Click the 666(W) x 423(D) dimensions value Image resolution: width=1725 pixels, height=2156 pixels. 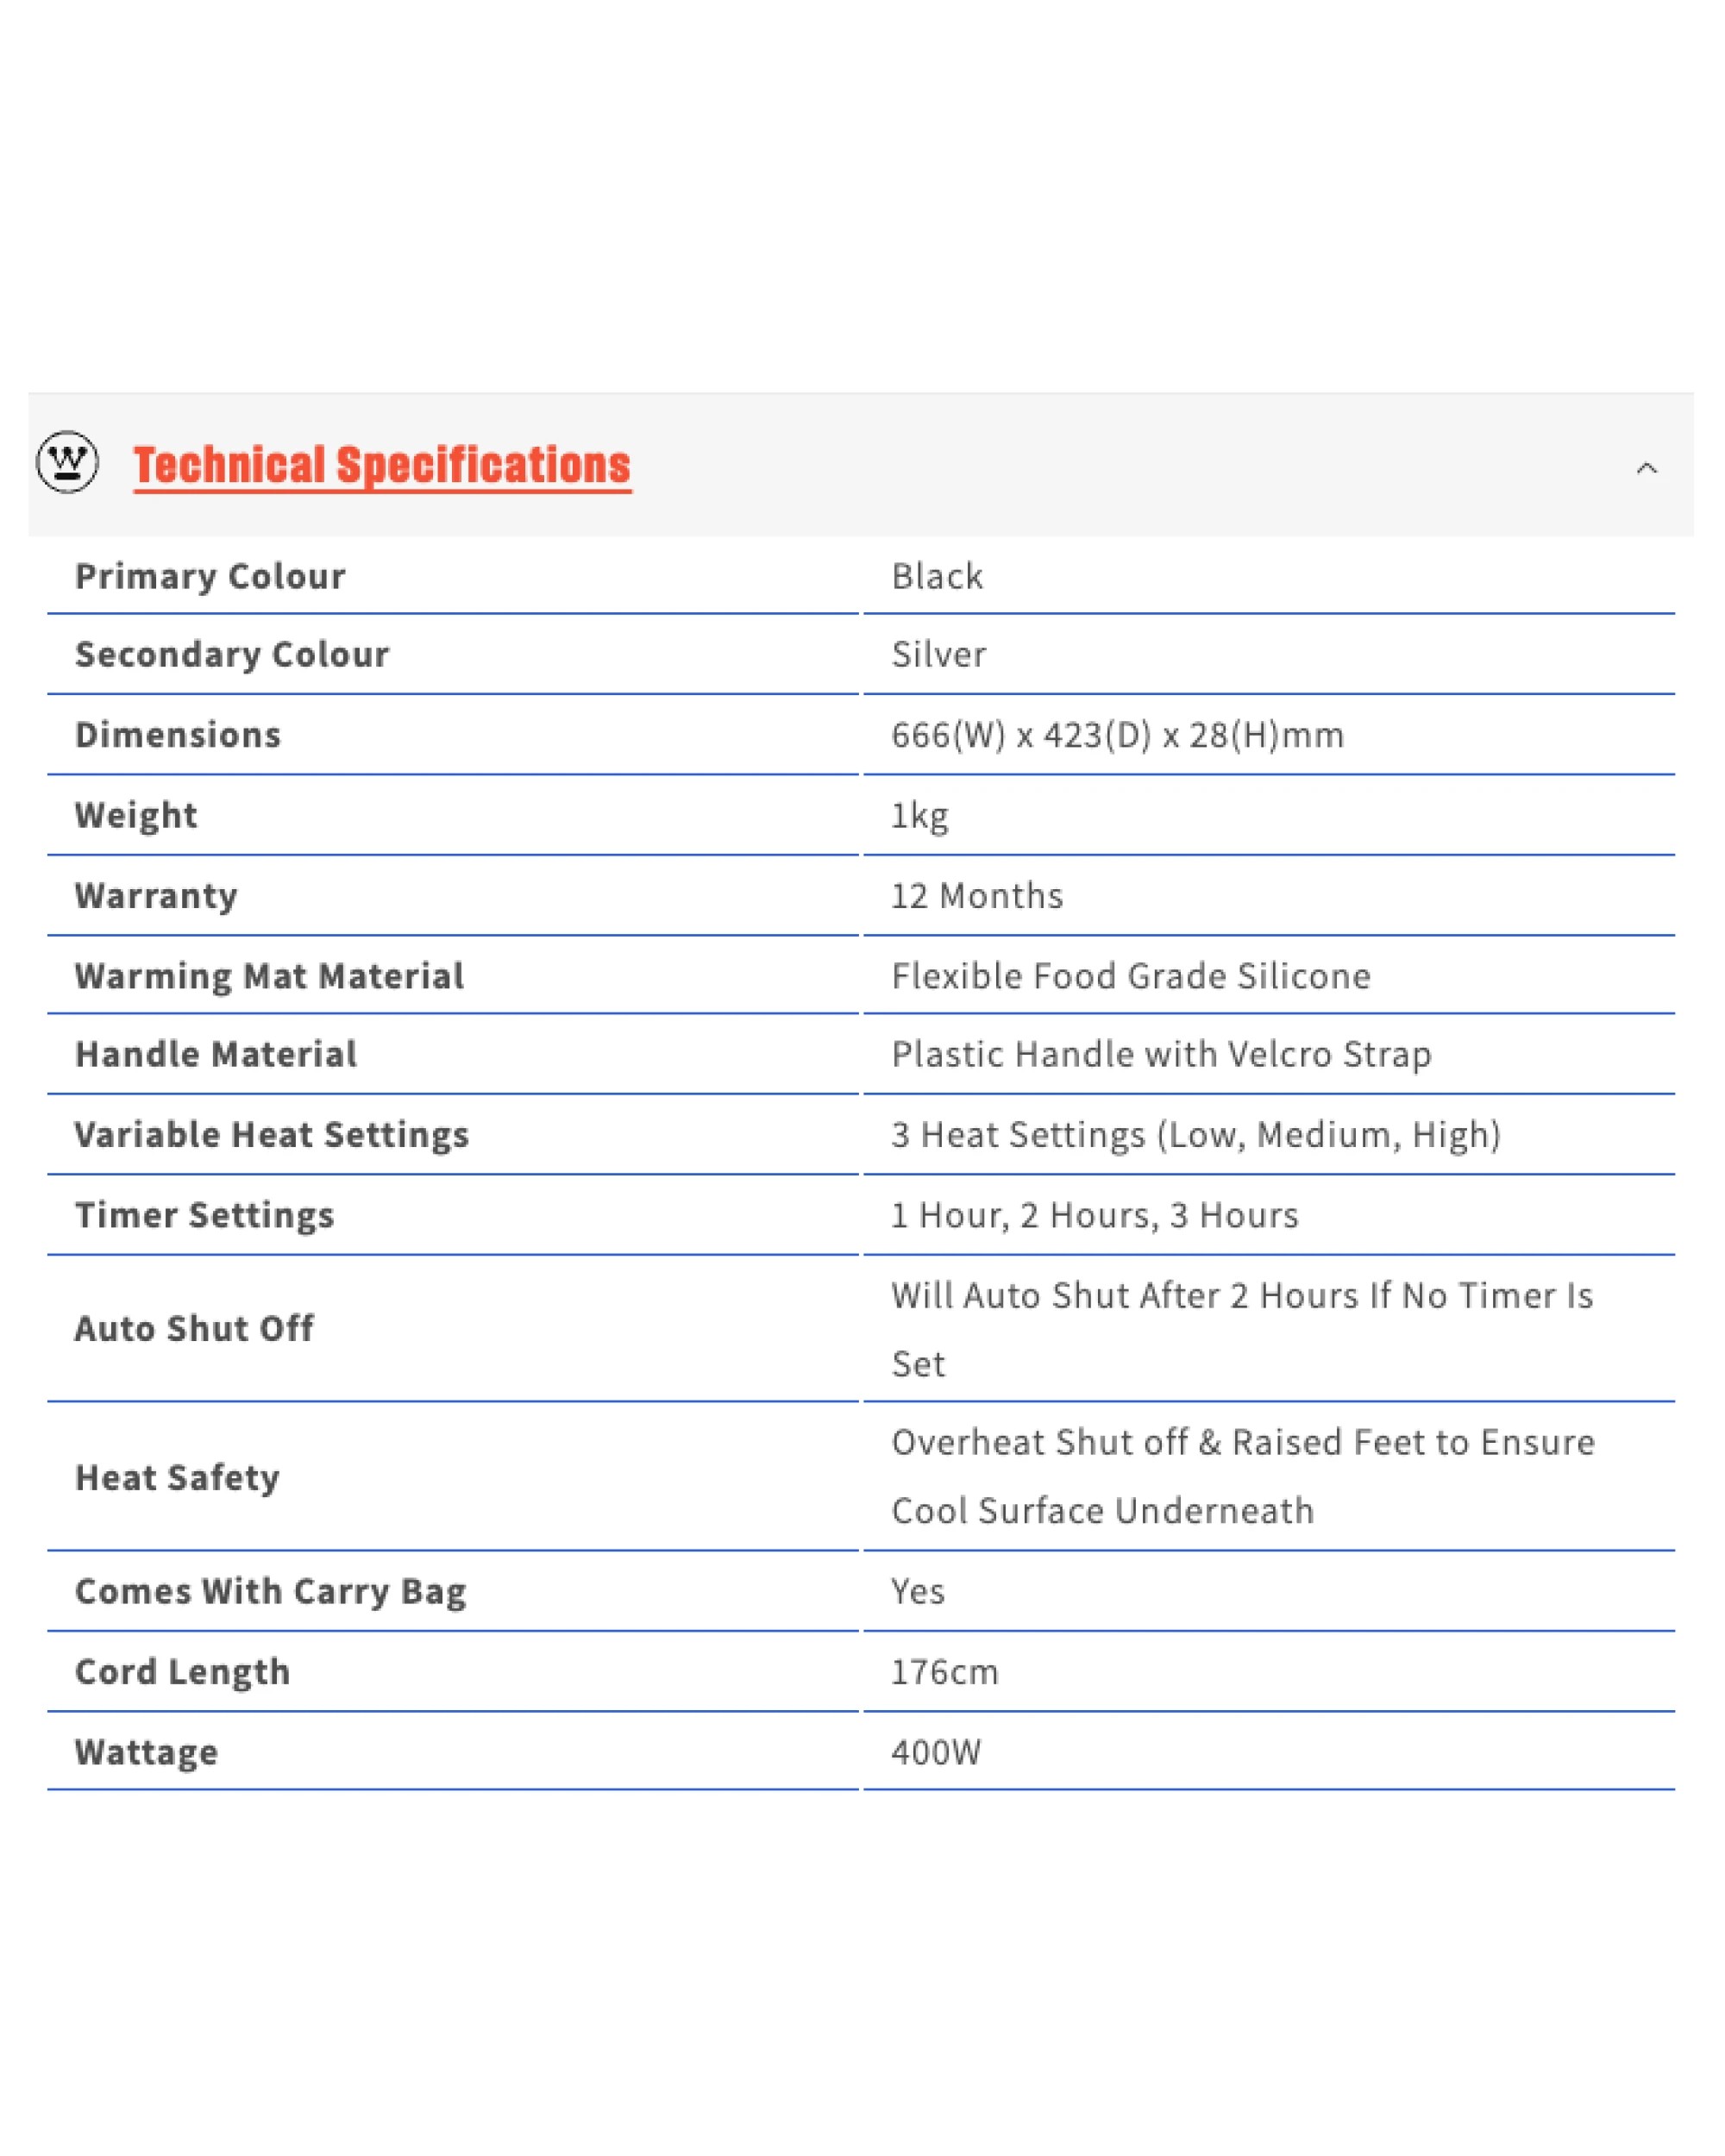(1117, 735)
